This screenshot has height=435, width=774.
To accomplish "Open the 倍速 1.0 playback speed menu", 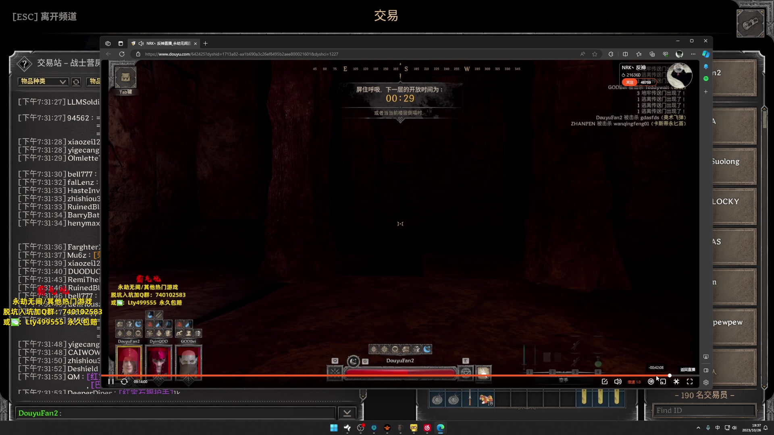I will click(x=634, y=382).
